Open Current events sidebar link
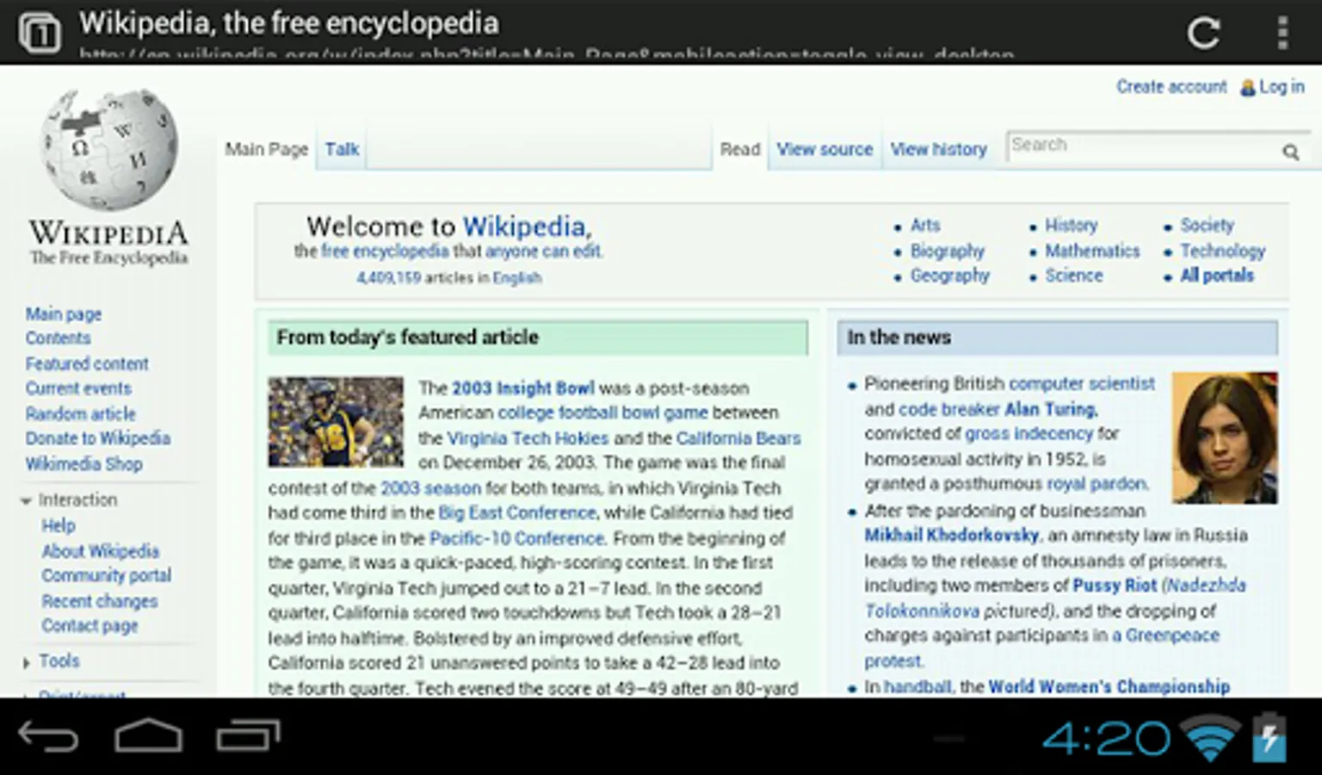 pyautogui.click(x=78, y=388)
